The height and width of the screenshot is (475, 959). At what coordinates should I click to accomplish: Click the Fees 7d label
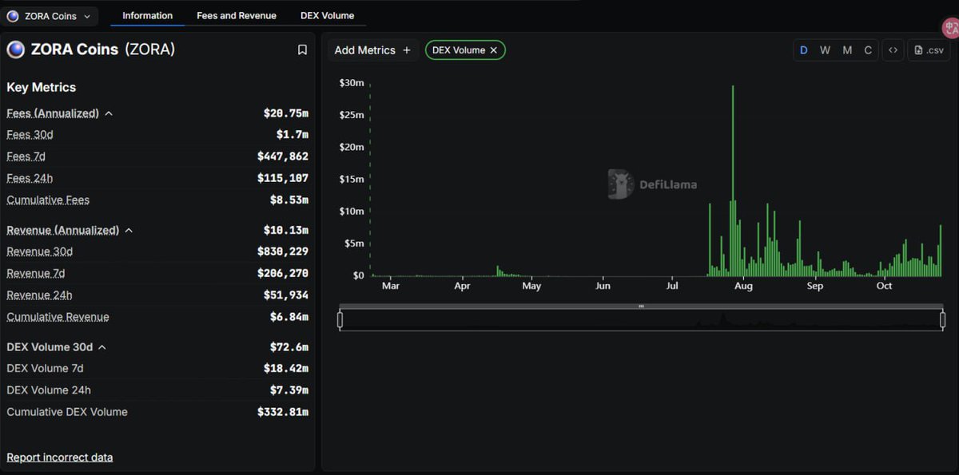pos(26,156)
